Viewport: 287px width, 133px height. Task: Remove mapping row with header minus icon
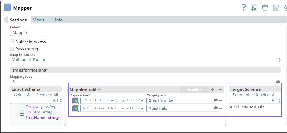[x=221, y=89]
